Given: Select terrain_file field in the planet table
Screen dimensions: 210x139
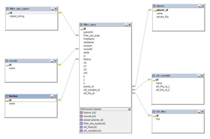Looking at the screenshot, I should tap(162, 17).
